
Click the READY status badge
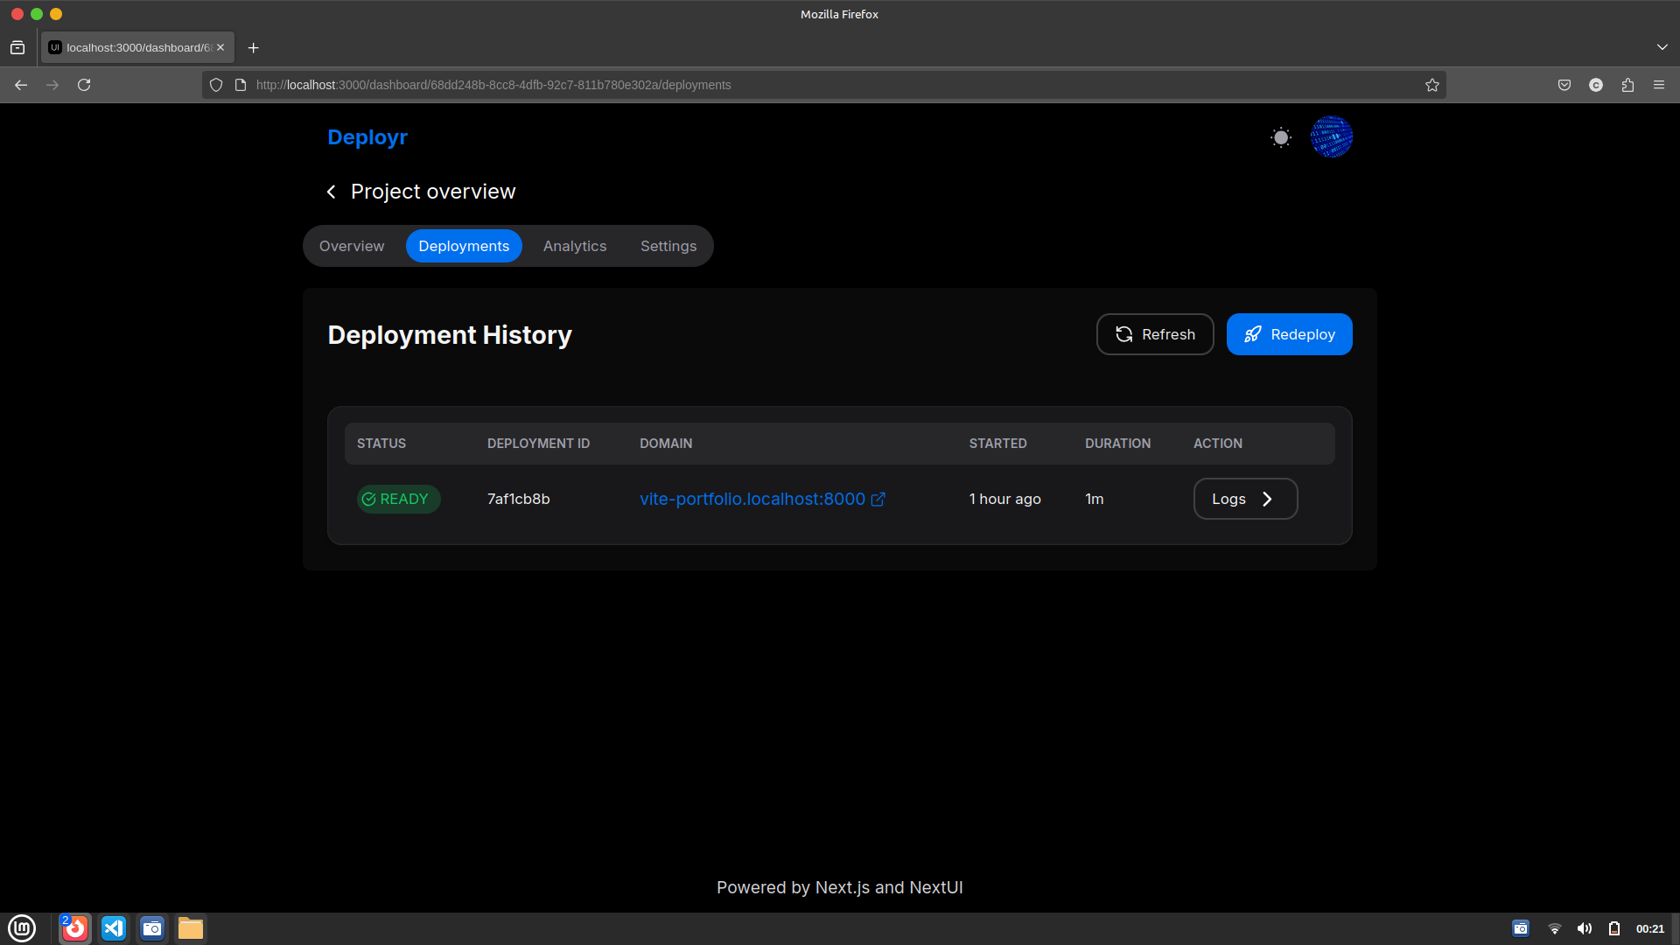pyautogui.click(x=398, y=499)
